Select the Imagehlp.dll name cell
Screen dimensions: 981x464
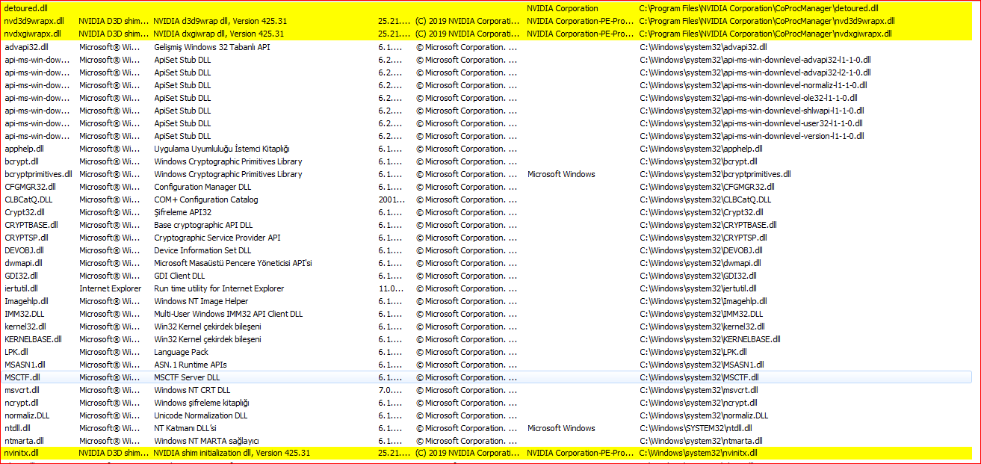click(26, 301)
